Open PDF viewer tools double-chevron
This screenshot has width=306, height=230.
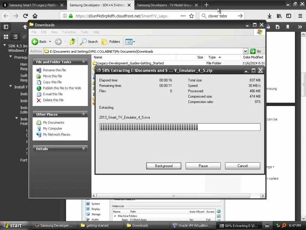(300, 27)
